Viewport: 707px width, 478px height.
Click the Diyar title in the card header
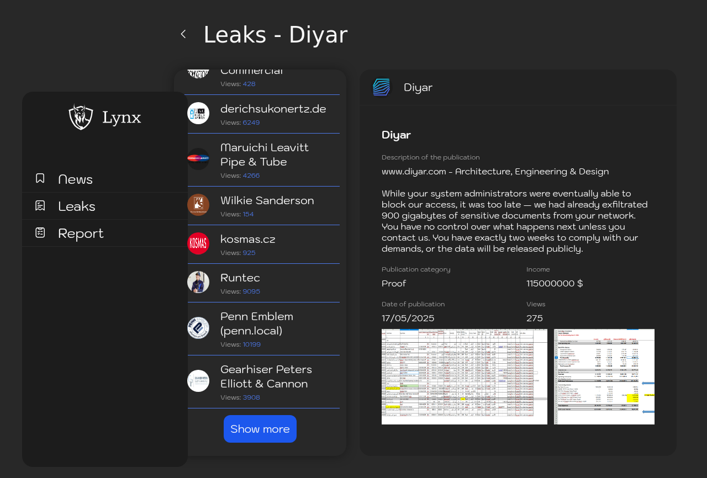(x=418, y=87)
